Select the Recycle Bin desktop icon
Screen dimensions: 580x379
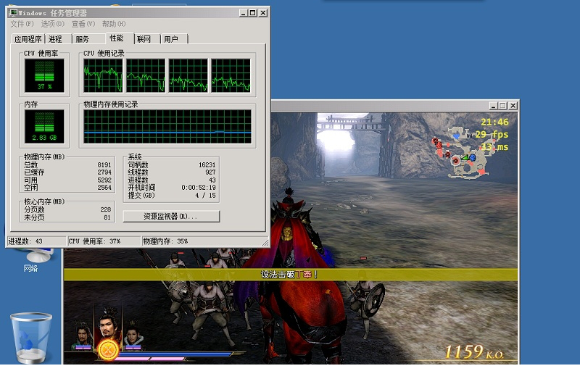click(31, 338)
